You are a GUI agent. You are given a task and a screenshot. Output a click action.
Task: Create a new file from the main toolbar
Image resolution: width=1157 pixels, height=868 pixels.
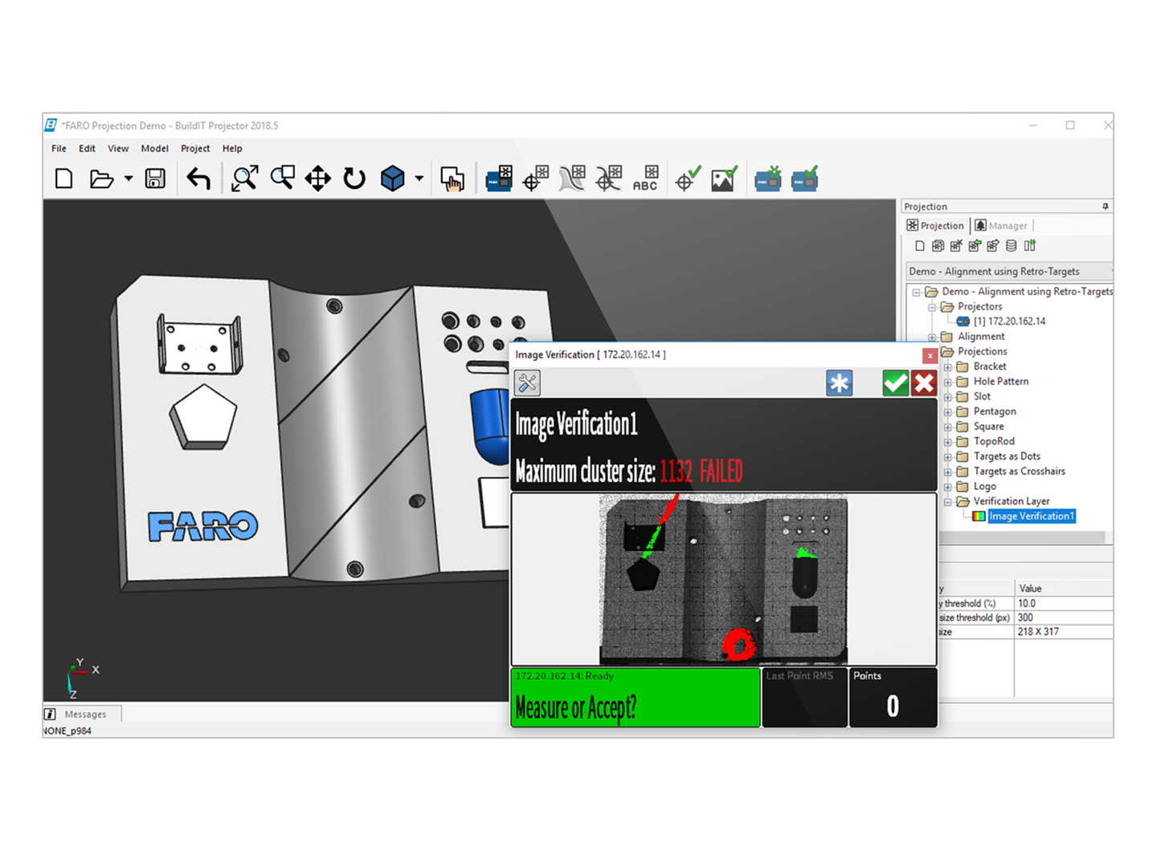pyautogui.click(x=63, y=178)
